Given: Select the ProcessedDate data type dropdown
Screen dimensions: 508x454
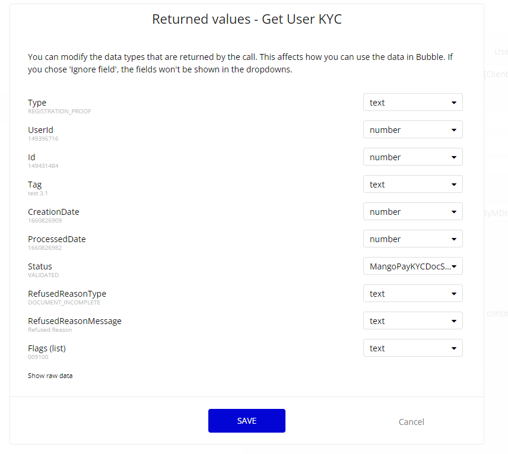Looking at the screenshot, I should coord(413,239).
